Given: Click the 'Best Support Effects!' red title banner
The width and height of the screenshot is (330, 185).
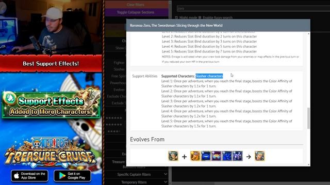Looking at the screenshot, I should (x=51, y=64).
